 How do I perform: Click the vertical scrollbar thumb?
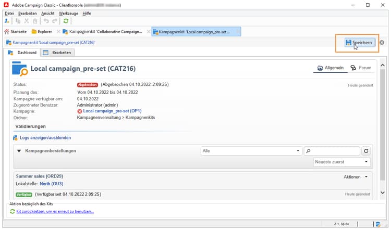tap(383, 124)
